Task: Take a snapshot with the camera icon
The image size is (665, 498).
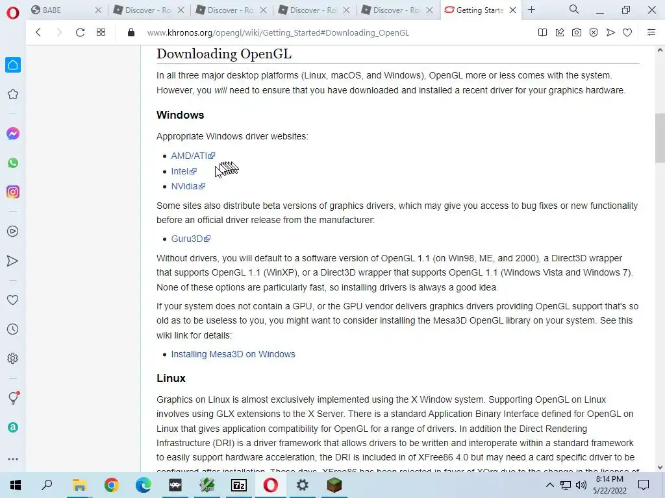Action: (x=577, y=32)
